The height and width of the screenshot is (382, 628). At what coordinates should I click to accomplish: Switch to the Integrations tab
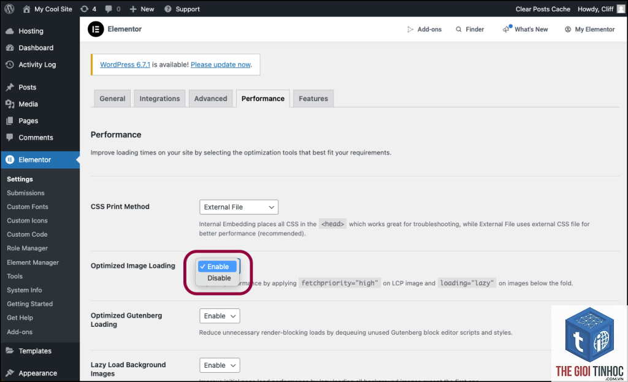159,99
